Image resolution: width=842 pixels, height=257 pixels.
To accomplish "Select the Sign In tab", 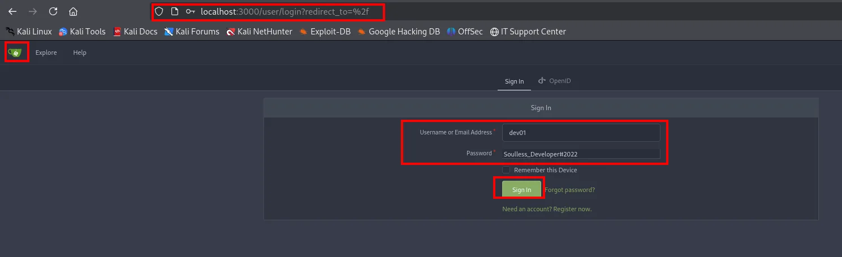I will [515, 81].
